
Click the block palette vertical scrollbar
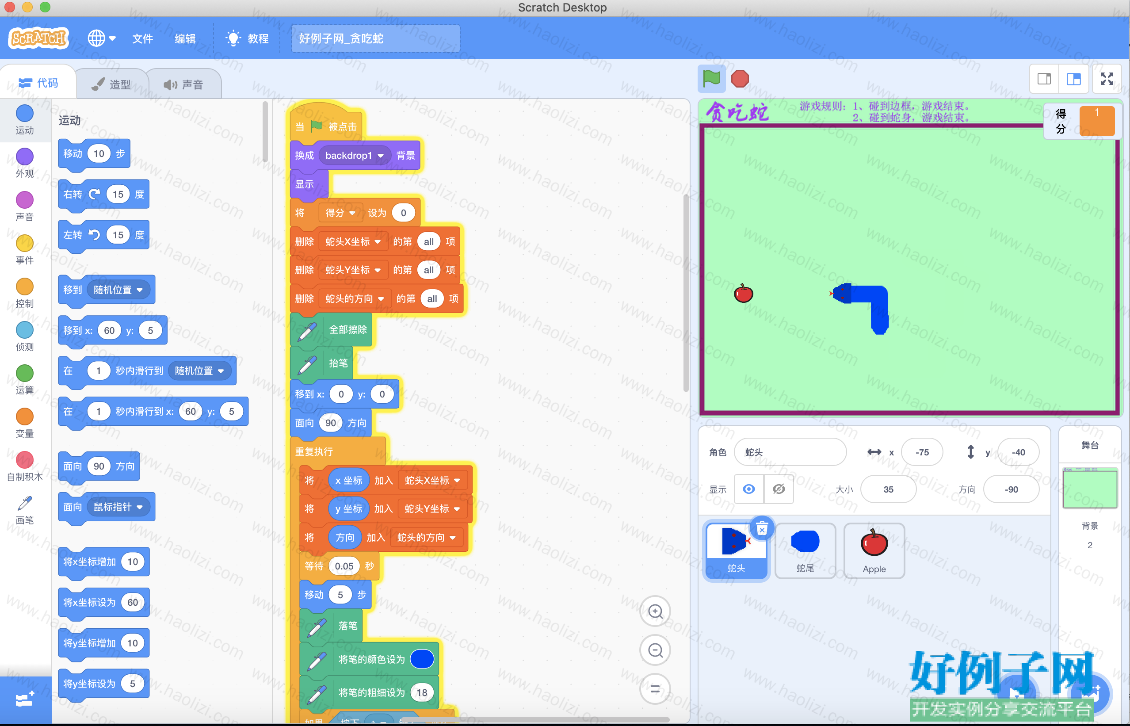[265, 132]
